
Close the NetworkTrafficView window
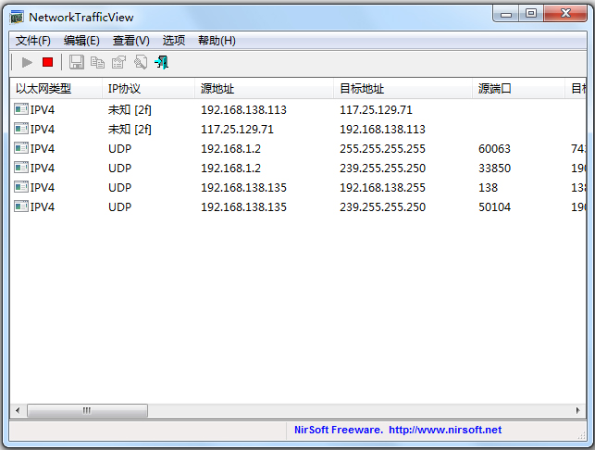pos(565,14)
